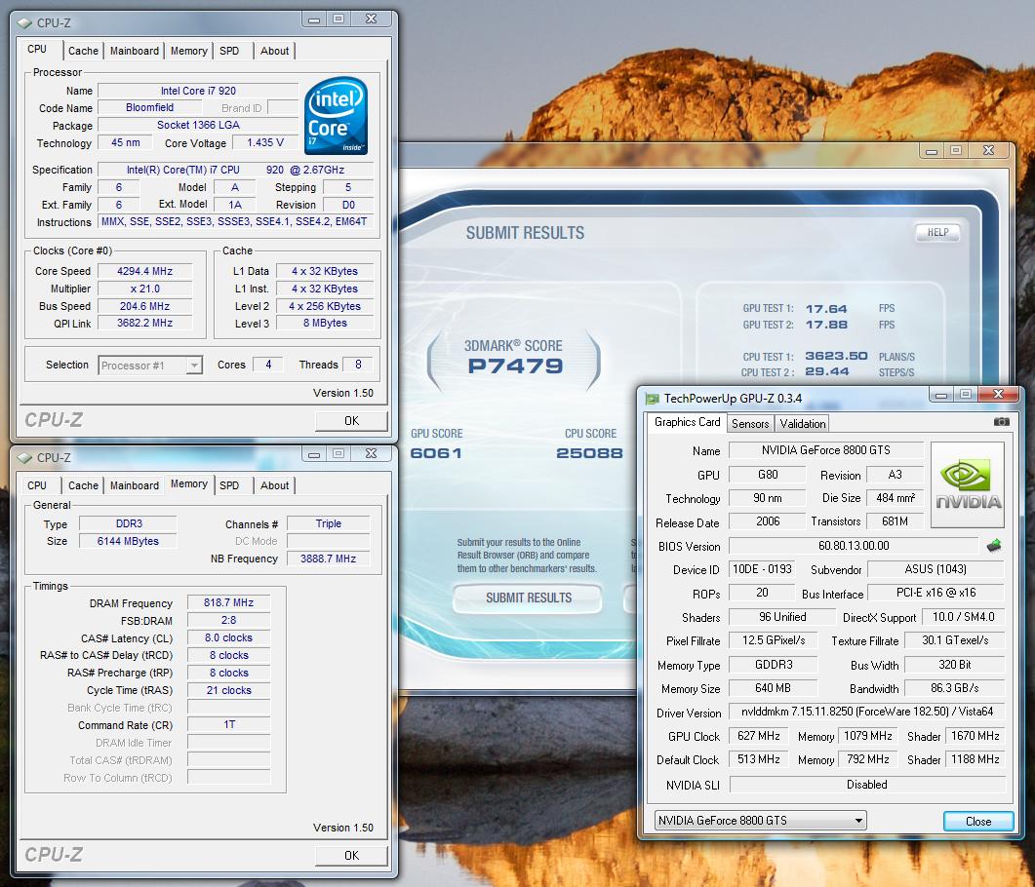Switch to CPU tab in bottom CPU-Z window
Screen dimensions: 1035x887
(x=37, y=485)
